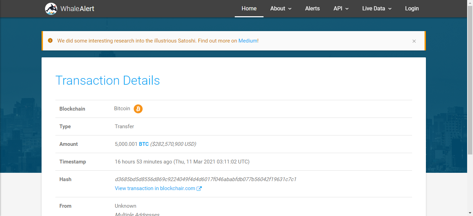The width and height of the screenshot is (473, 216).
Task: Click the Transfer type value
Action: pos(124,126)
